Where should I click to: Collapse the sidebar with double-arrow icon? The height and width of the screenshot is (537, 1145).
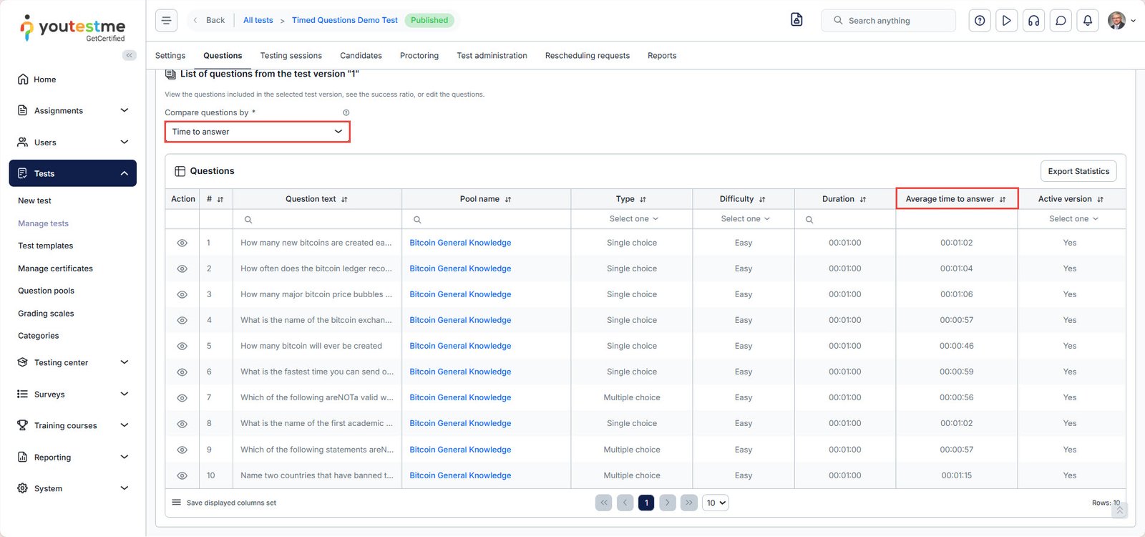(129, 55)
